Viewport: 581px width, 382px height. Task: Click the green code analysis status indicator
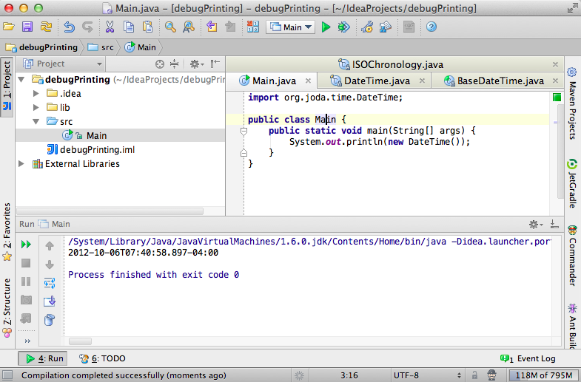(557, 98)
